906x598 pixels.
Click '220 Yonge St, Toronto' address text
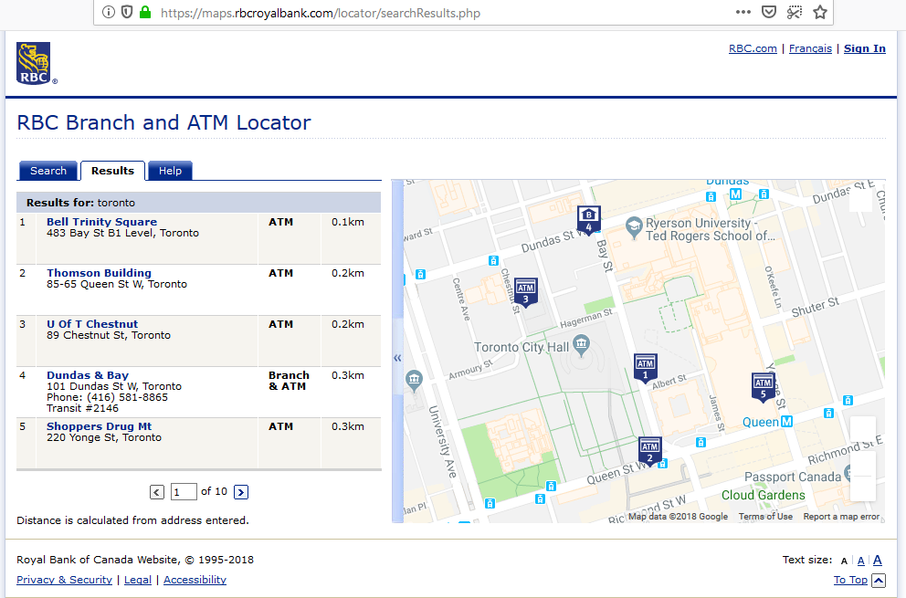click(104, 437)
